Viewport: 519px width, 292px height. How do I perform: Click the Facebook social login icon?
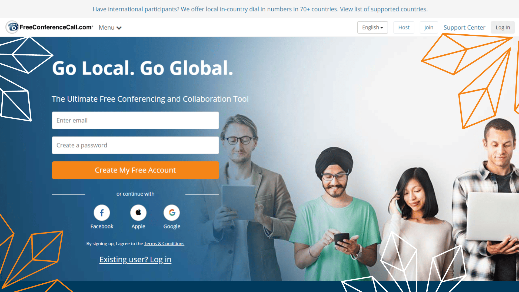point(102,212)
